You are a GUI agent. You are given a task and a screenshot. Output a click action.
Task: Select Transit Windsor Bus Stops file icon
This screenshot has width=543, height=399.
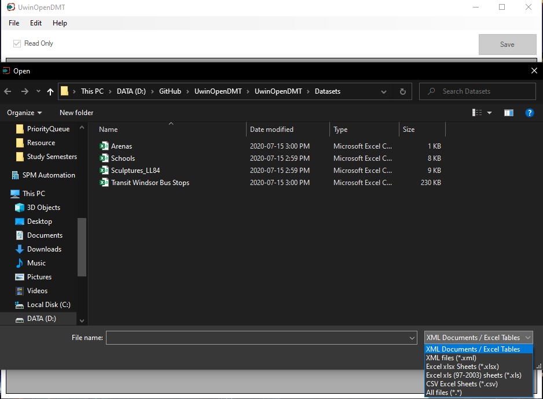point(104,182)
